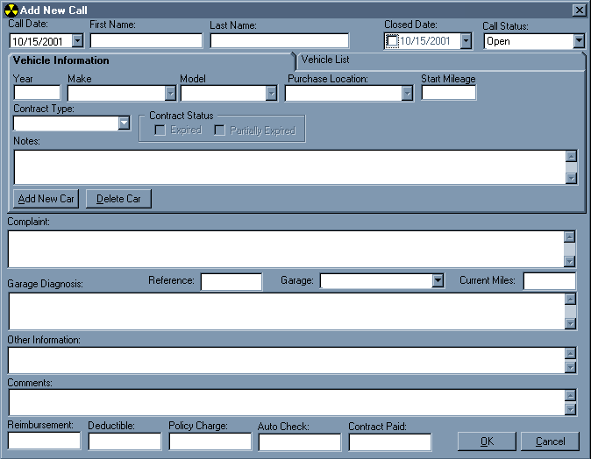Expand the Model dropdown list
Viewport: 591px width, 459px height.
[x=271, y=93]
